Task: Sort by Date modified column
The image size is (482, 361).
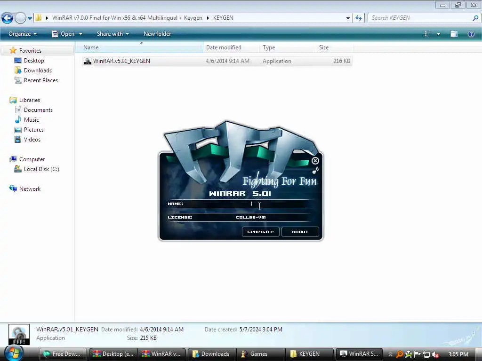Action: (231, 47)
